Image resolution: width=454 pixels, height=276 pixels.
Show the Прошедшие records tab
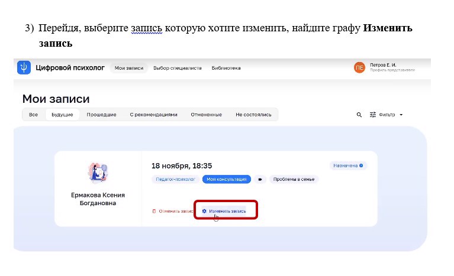tap(101, 115)
